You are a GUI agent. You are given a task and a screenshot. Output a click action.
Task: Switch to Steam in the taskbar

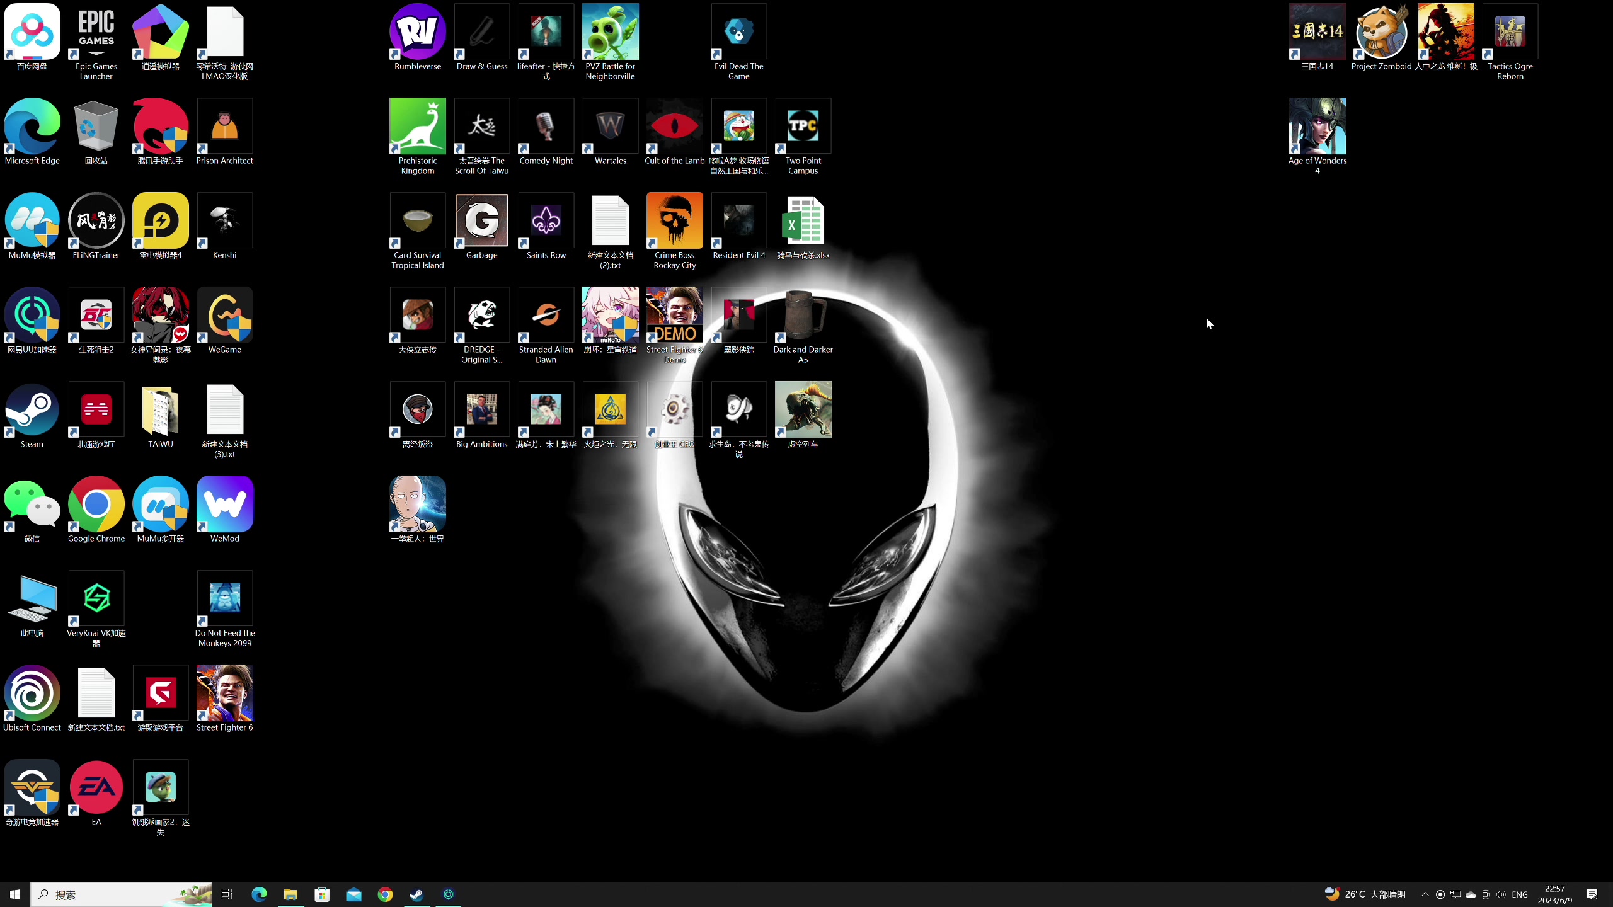pyautogui.click(x=416, y=894)
